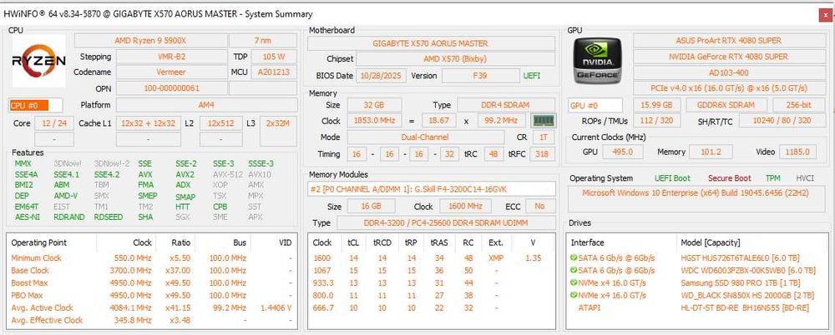This screenshot has width=835, height=335.
Task: Click the ECC No field
Action: pyautogui.click(x=540, y=206)
